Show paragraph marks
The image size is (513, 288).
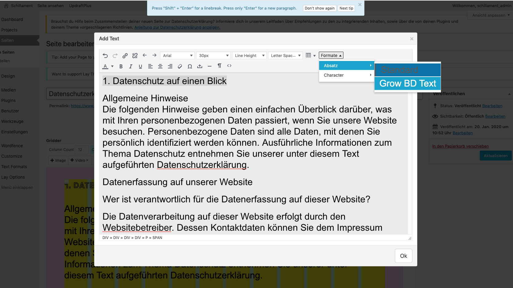pos(219,66)
